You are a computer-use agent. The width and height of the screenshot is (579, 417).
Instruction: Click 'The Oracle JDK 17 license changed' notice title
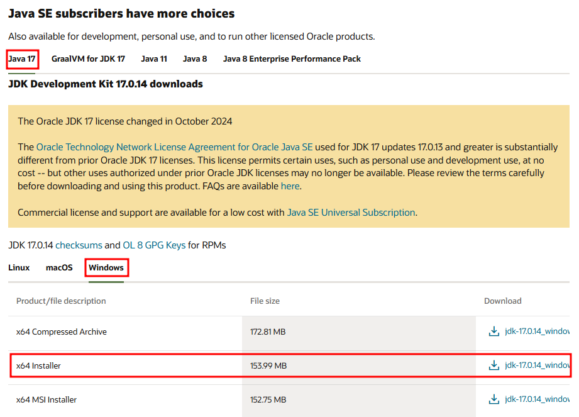125,121
